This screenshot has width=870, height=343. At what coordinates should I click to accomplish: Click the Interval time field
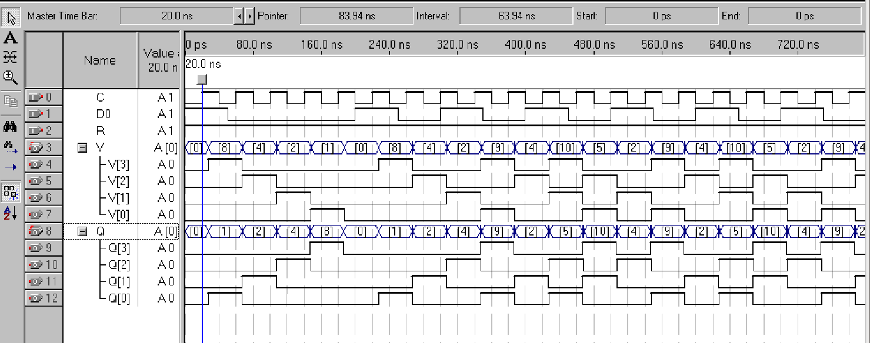pyautogui.click(x=516, y=16)
